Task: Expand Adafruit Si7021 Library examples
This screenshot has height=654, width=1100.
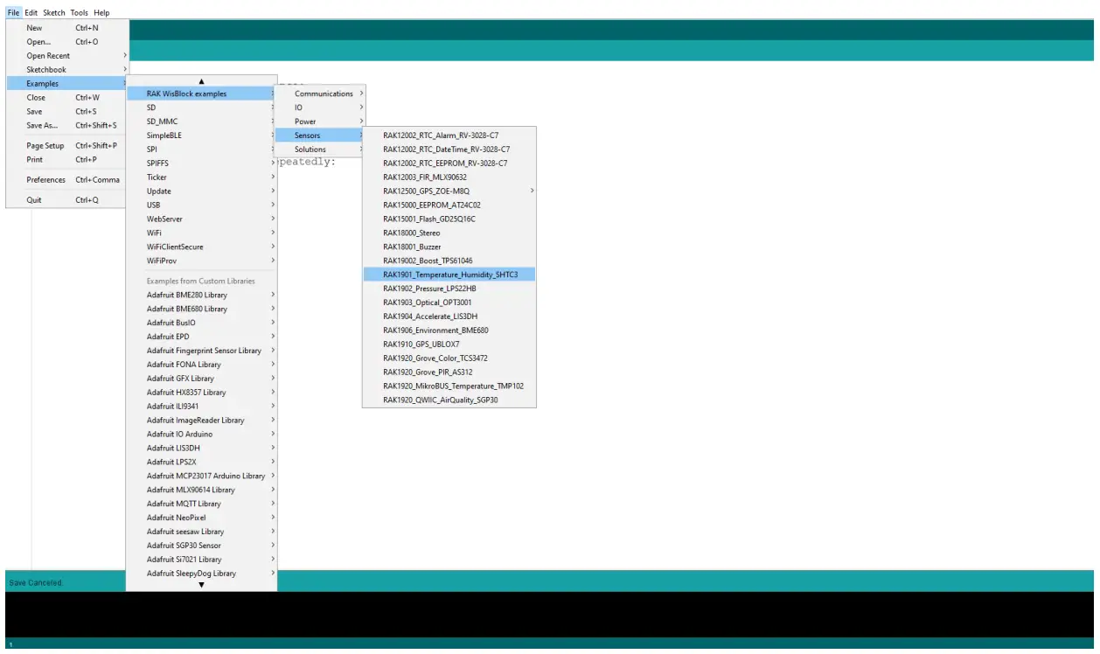Action: (202, 560)
